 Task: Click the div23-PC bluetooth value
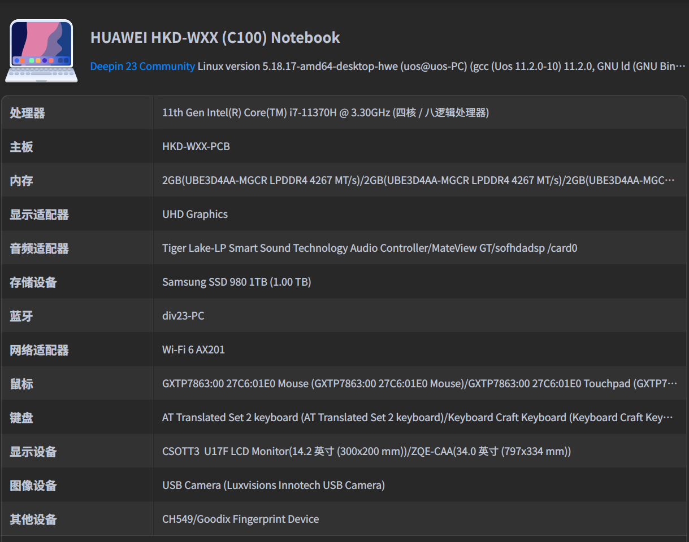click(183, 316)
